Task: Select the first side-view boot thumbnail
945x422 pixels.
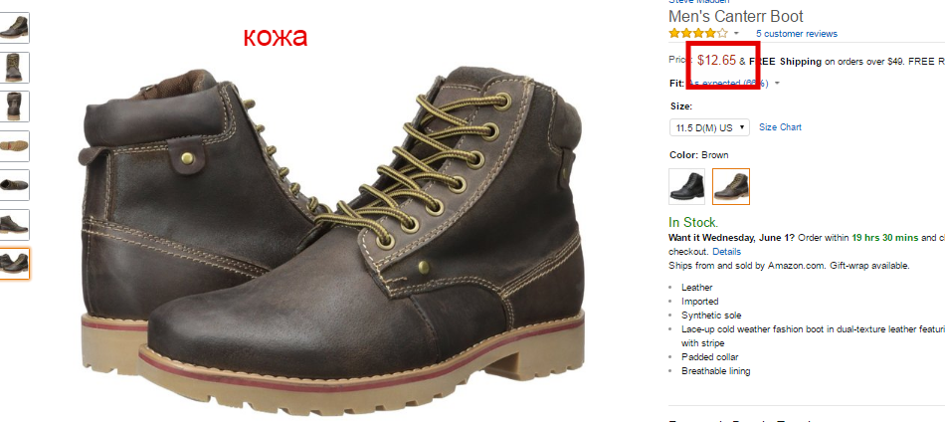Action: click(15, 28)
